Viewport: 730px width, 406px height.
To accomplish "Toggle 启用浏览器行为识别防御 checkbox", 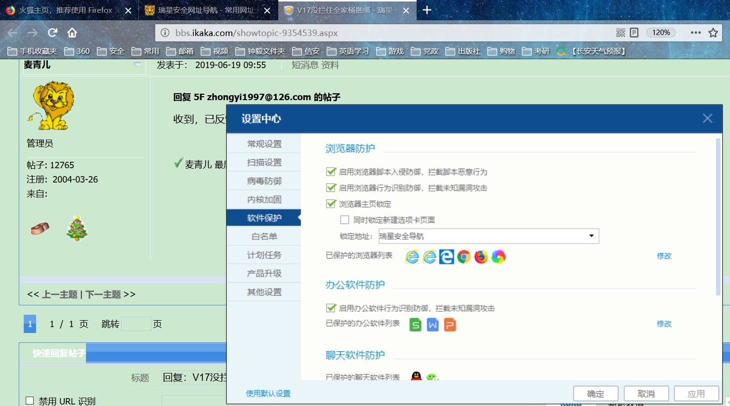I will 331,187.
